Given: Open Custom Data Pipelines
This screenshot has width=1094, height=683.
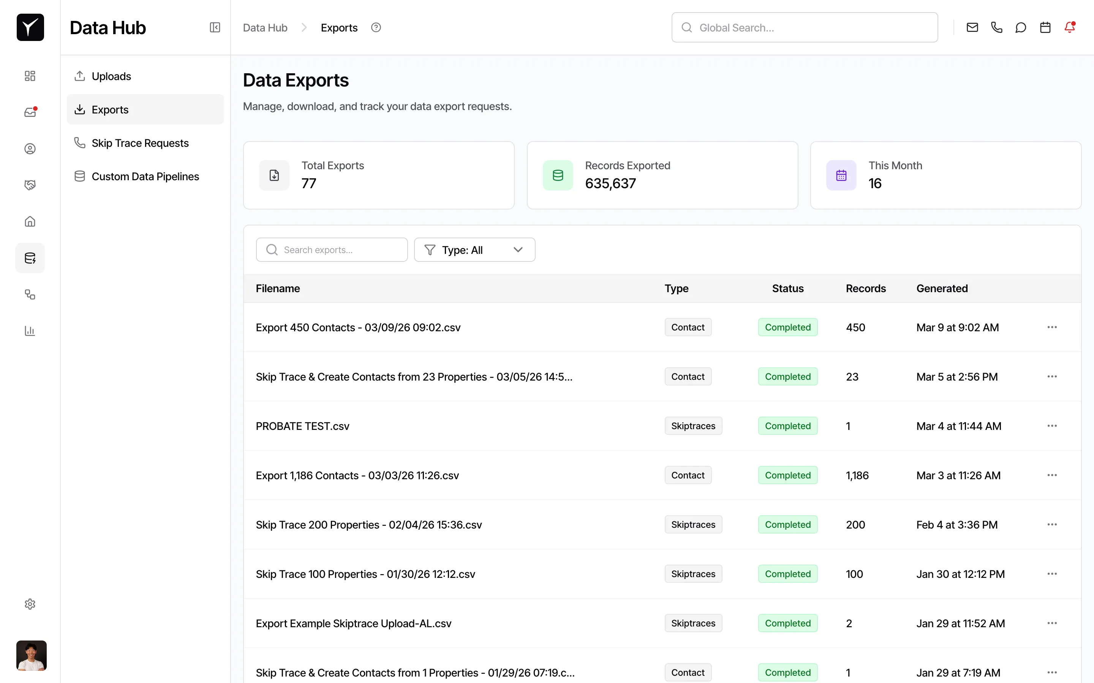Looking at the screenshot, I should (x=145, y=176).
